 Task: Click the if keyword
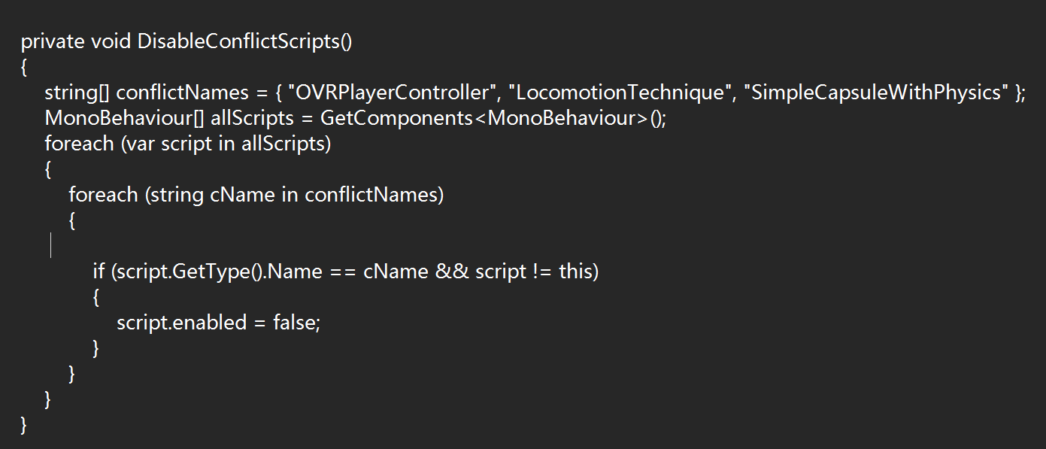pos(99,272)
